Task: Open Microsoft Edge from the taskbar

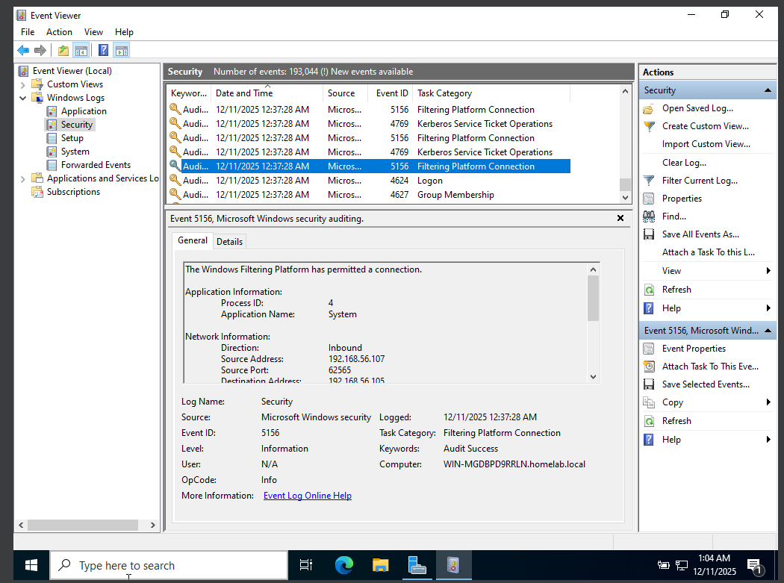Action: (x=343, y=565)
